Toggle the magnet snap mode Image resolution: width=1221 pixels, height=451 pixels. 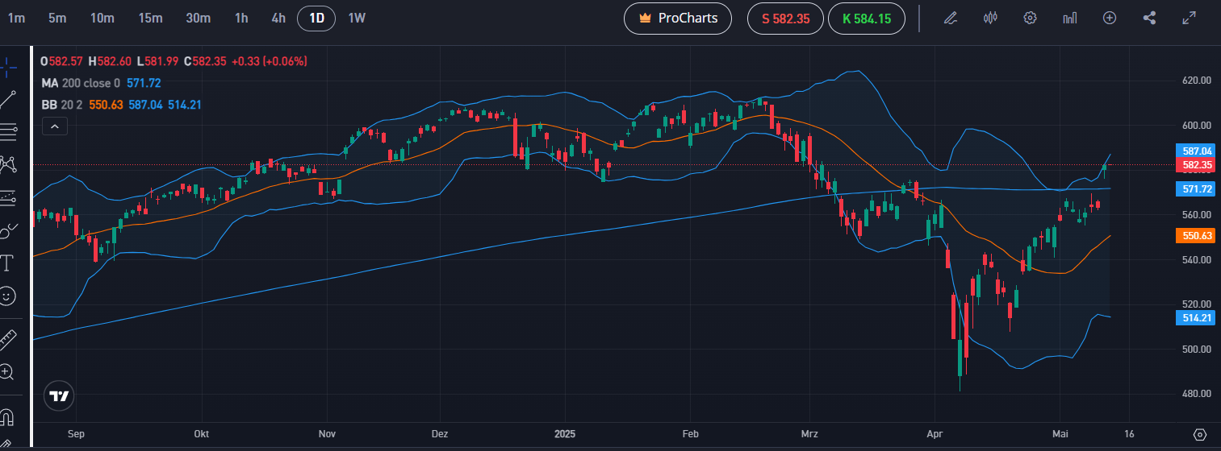7,417
